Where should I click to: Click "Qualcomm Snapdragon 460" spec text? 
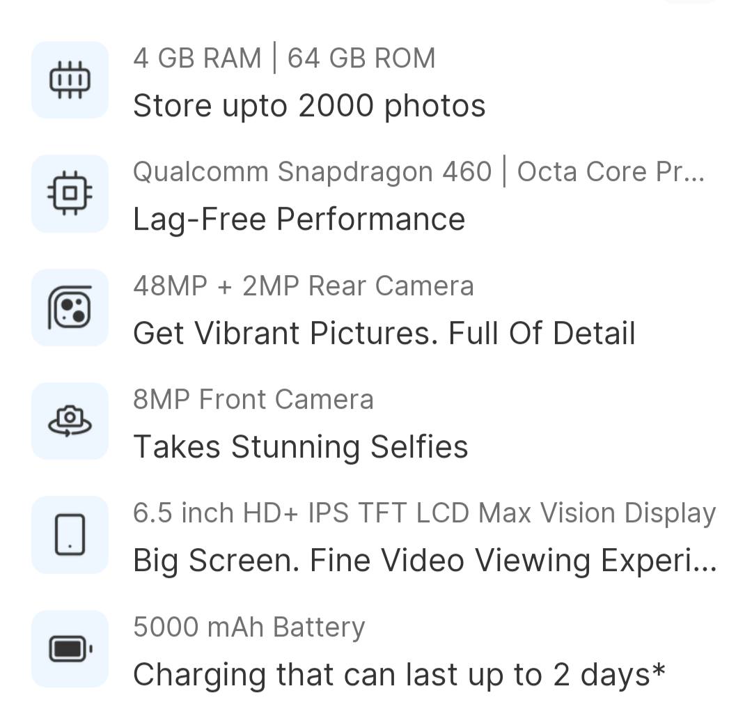click(x=312, y=171)
